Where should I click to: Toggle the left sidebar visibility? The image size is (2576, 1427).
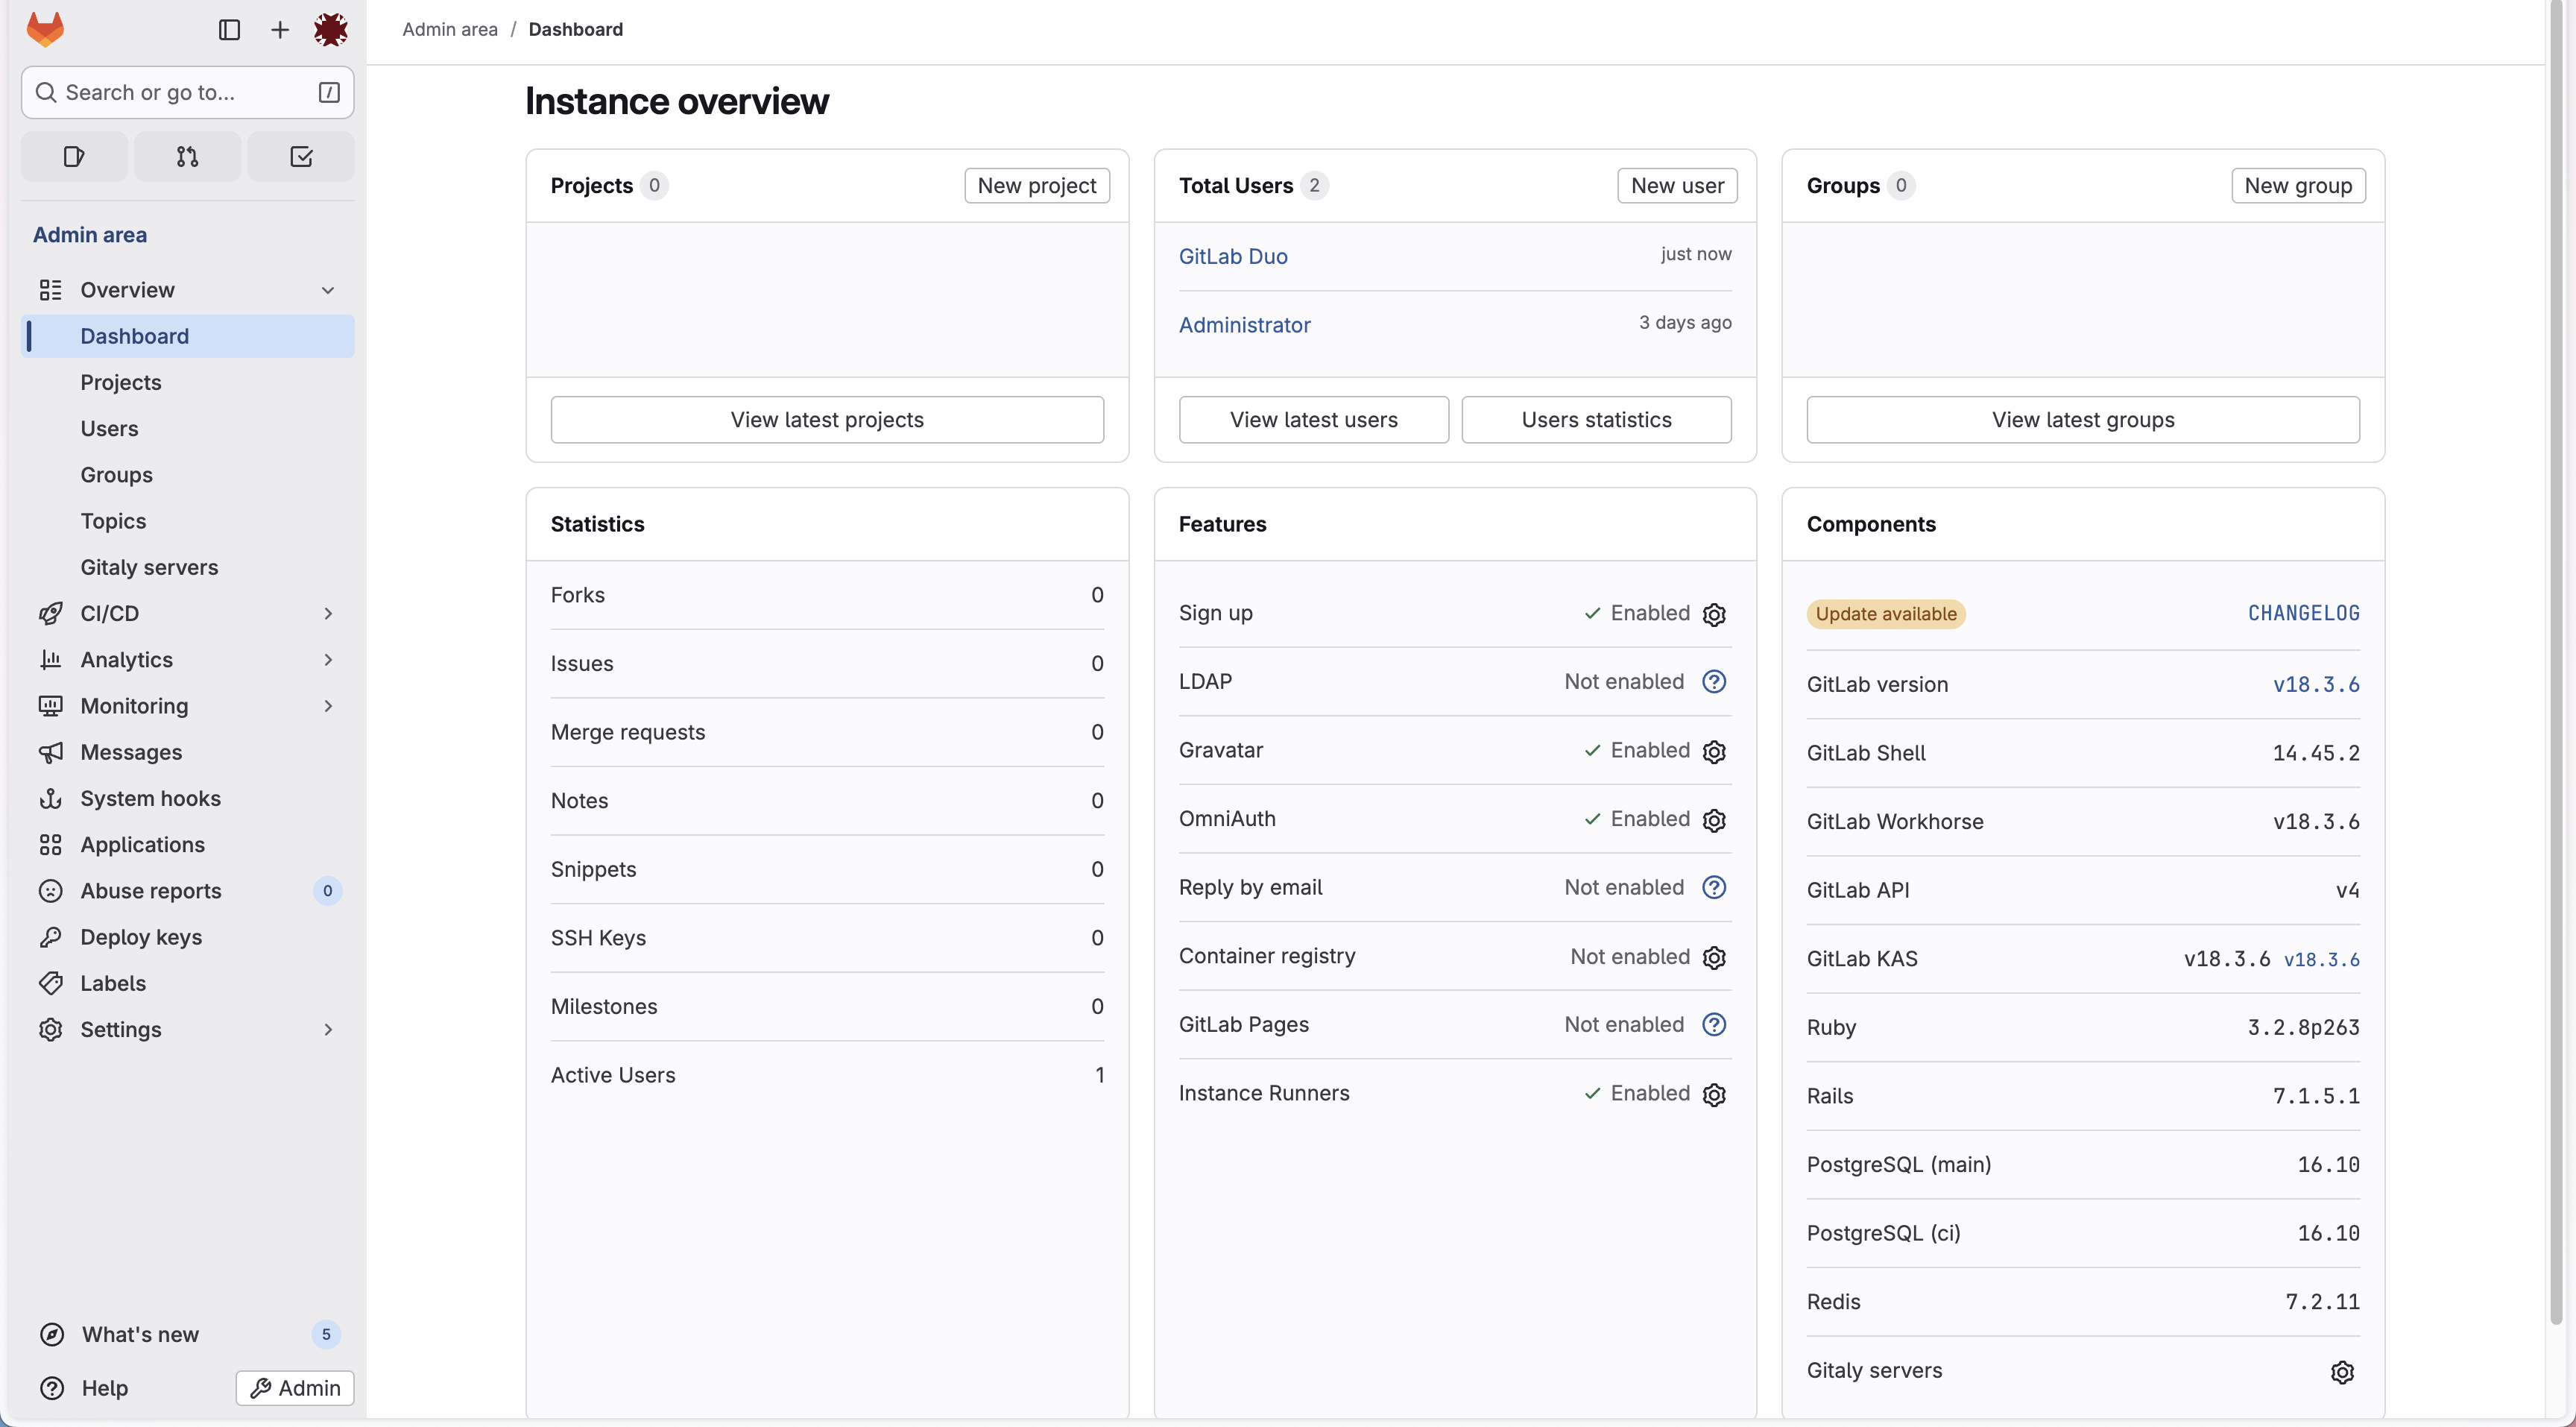tap(229, 30)
